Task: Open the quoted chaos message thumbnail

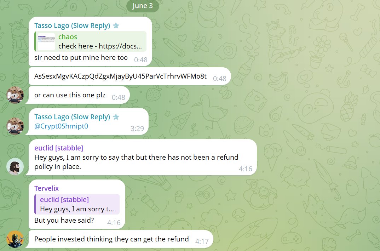Action: coord(46,41)
